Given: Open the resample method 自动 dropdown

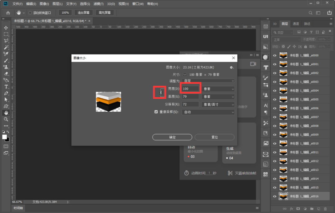Looking at the screenshot, I should 208,112.
